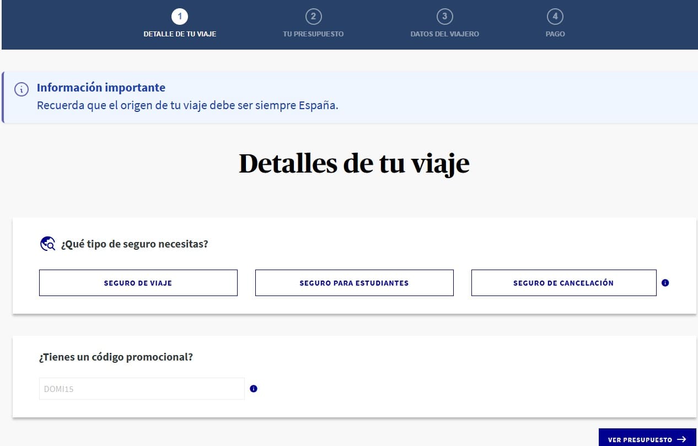Open the Tu Presupuesto step label
698x446 pixels.
[x=313, y=34]
